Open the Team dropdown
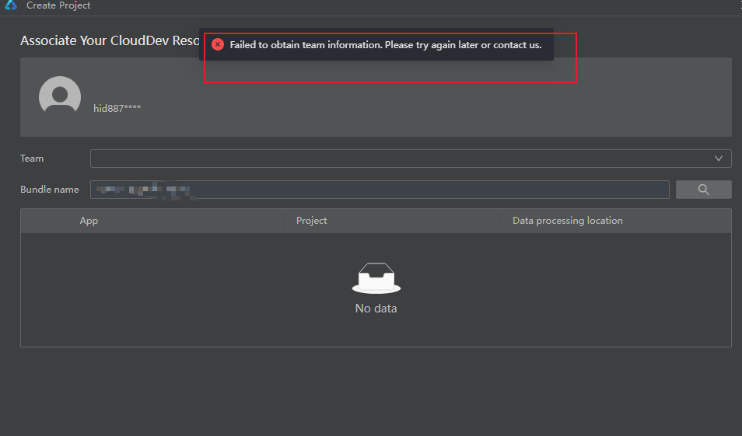The width and height of the screenshot is (742, 436). point(411,159)
